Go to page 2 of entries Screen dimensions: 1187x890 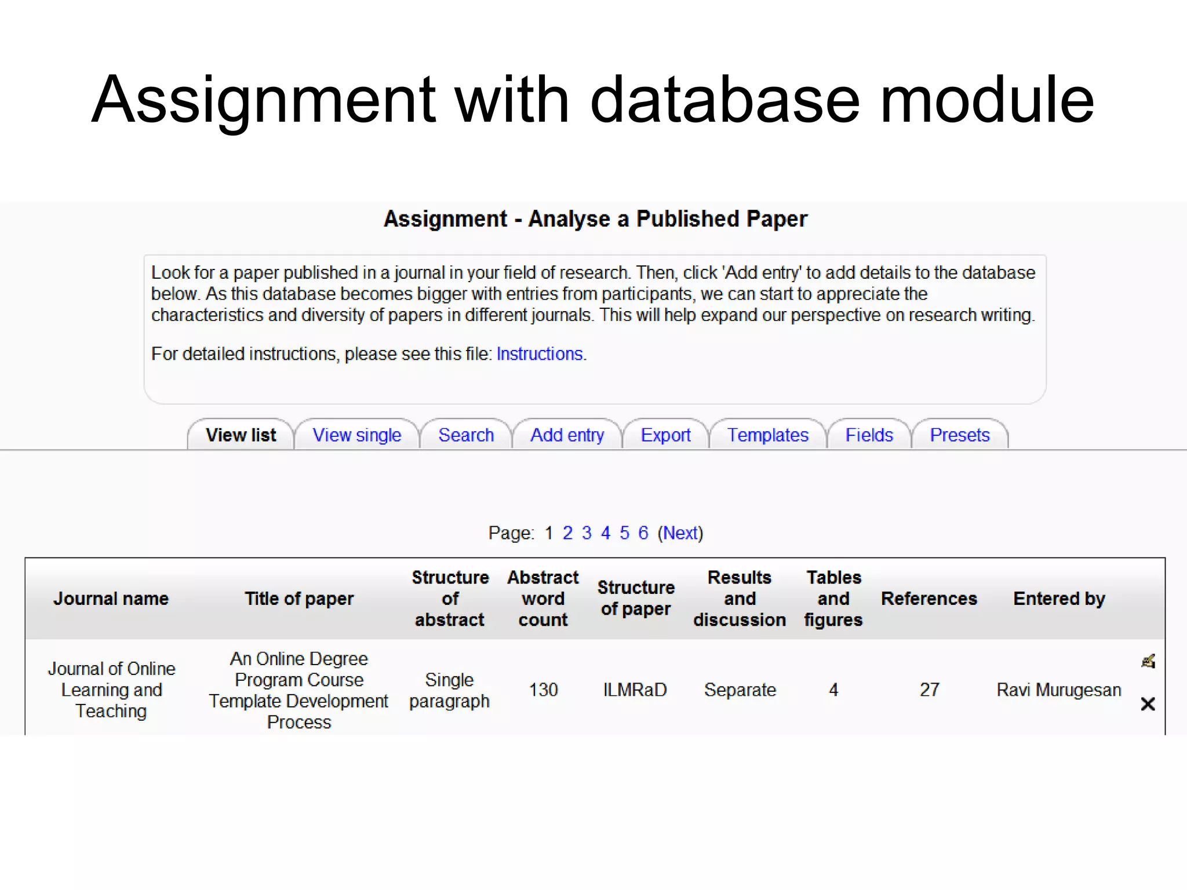567,532
